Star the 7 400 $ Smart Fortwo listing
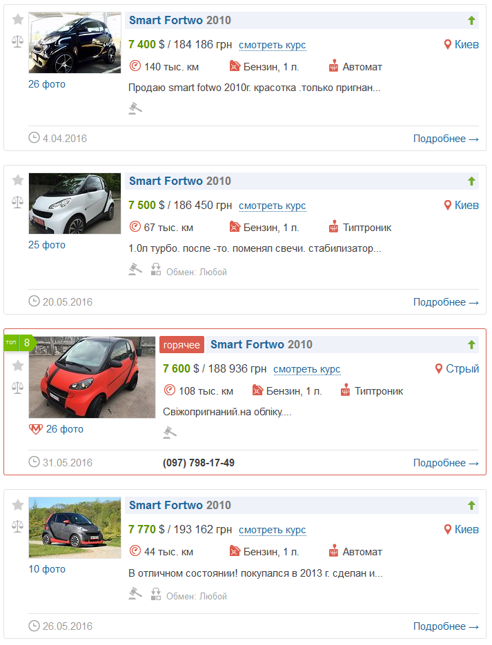Image resolution: width=492 pixels, height=645 pixels. point(17,20)
